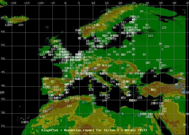Select the 82 marker in Spain

coord(52,82)
